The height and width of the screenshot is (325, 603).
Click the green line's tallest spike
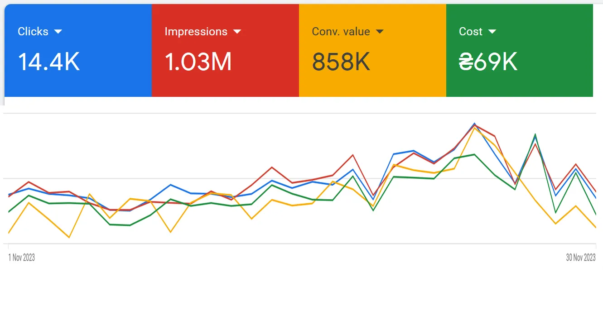[535, 134]
